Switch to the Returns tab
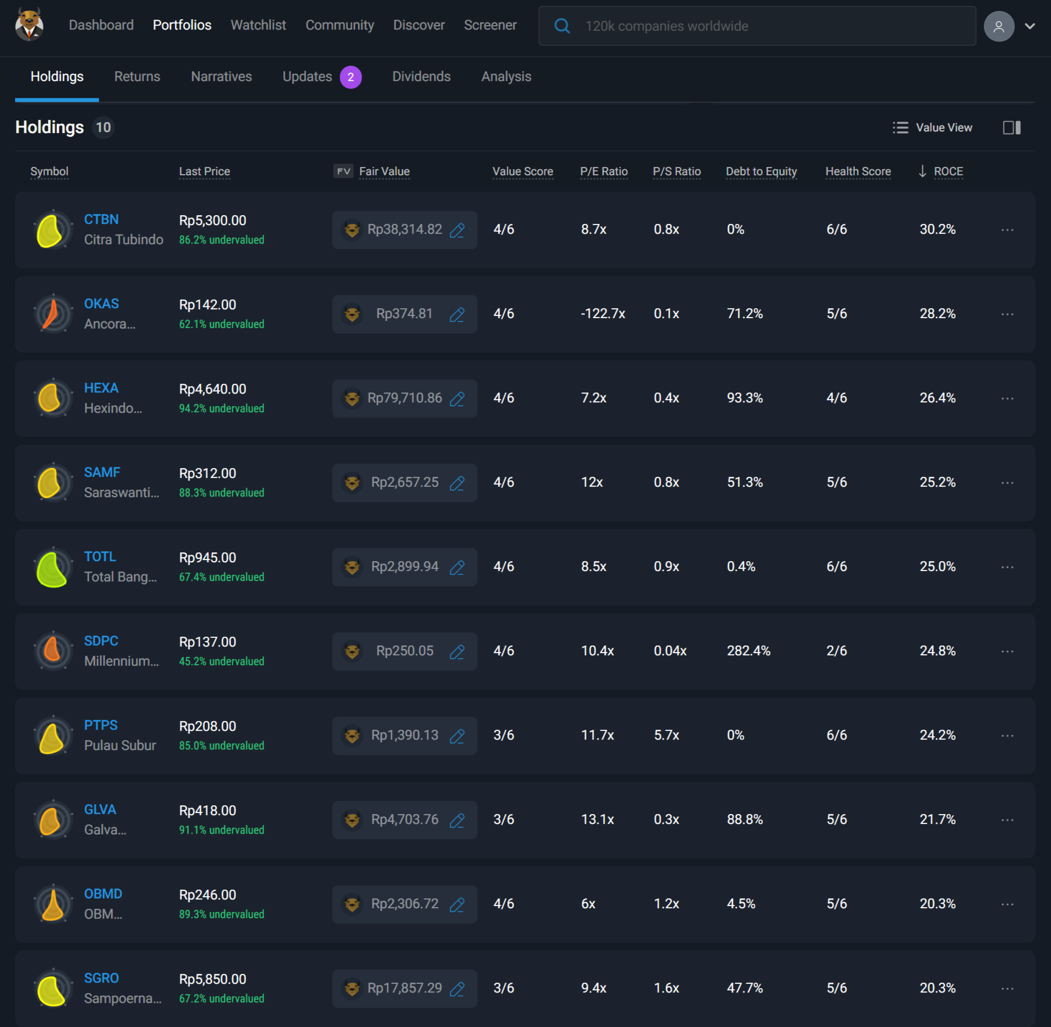This screenshot has height=1027, width=1051. [137, 77]
